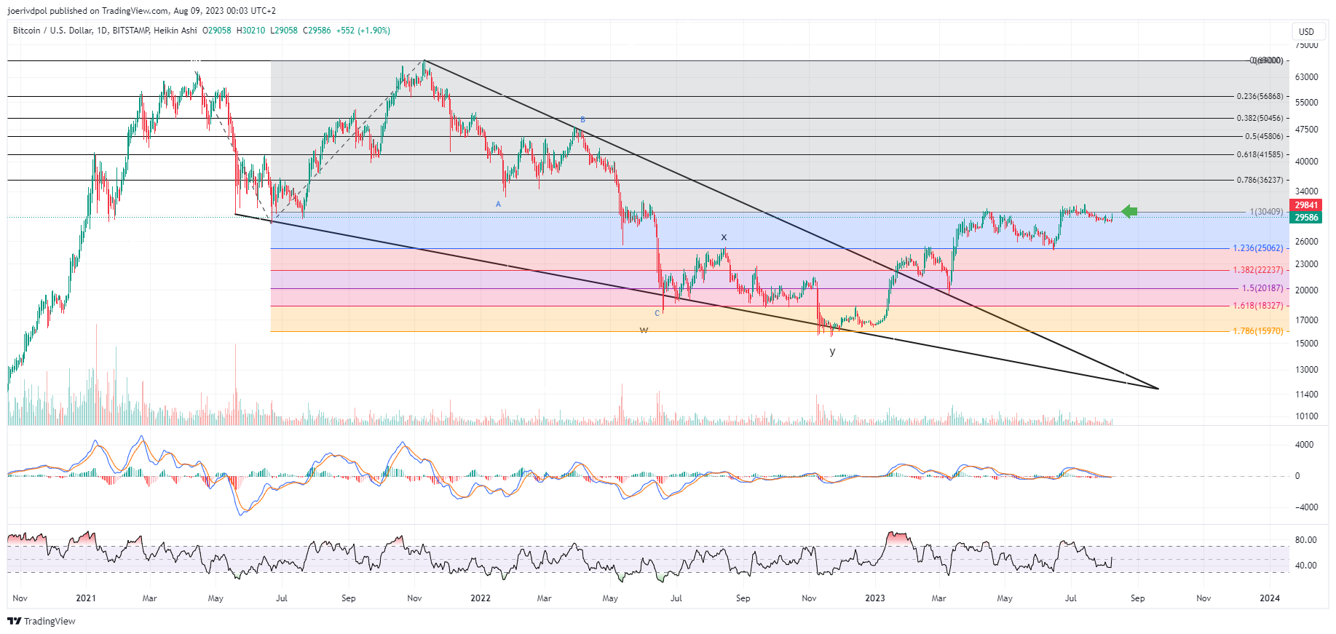
Task: Click the purple 1.5(20187) extension label
Action: [x=1262, y=288]
